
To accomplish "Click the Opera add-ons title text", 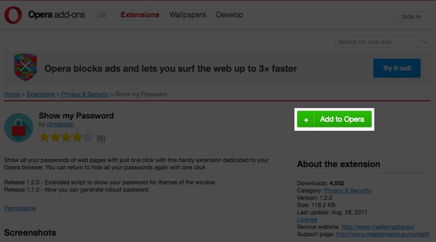I will tap(57, 15).
